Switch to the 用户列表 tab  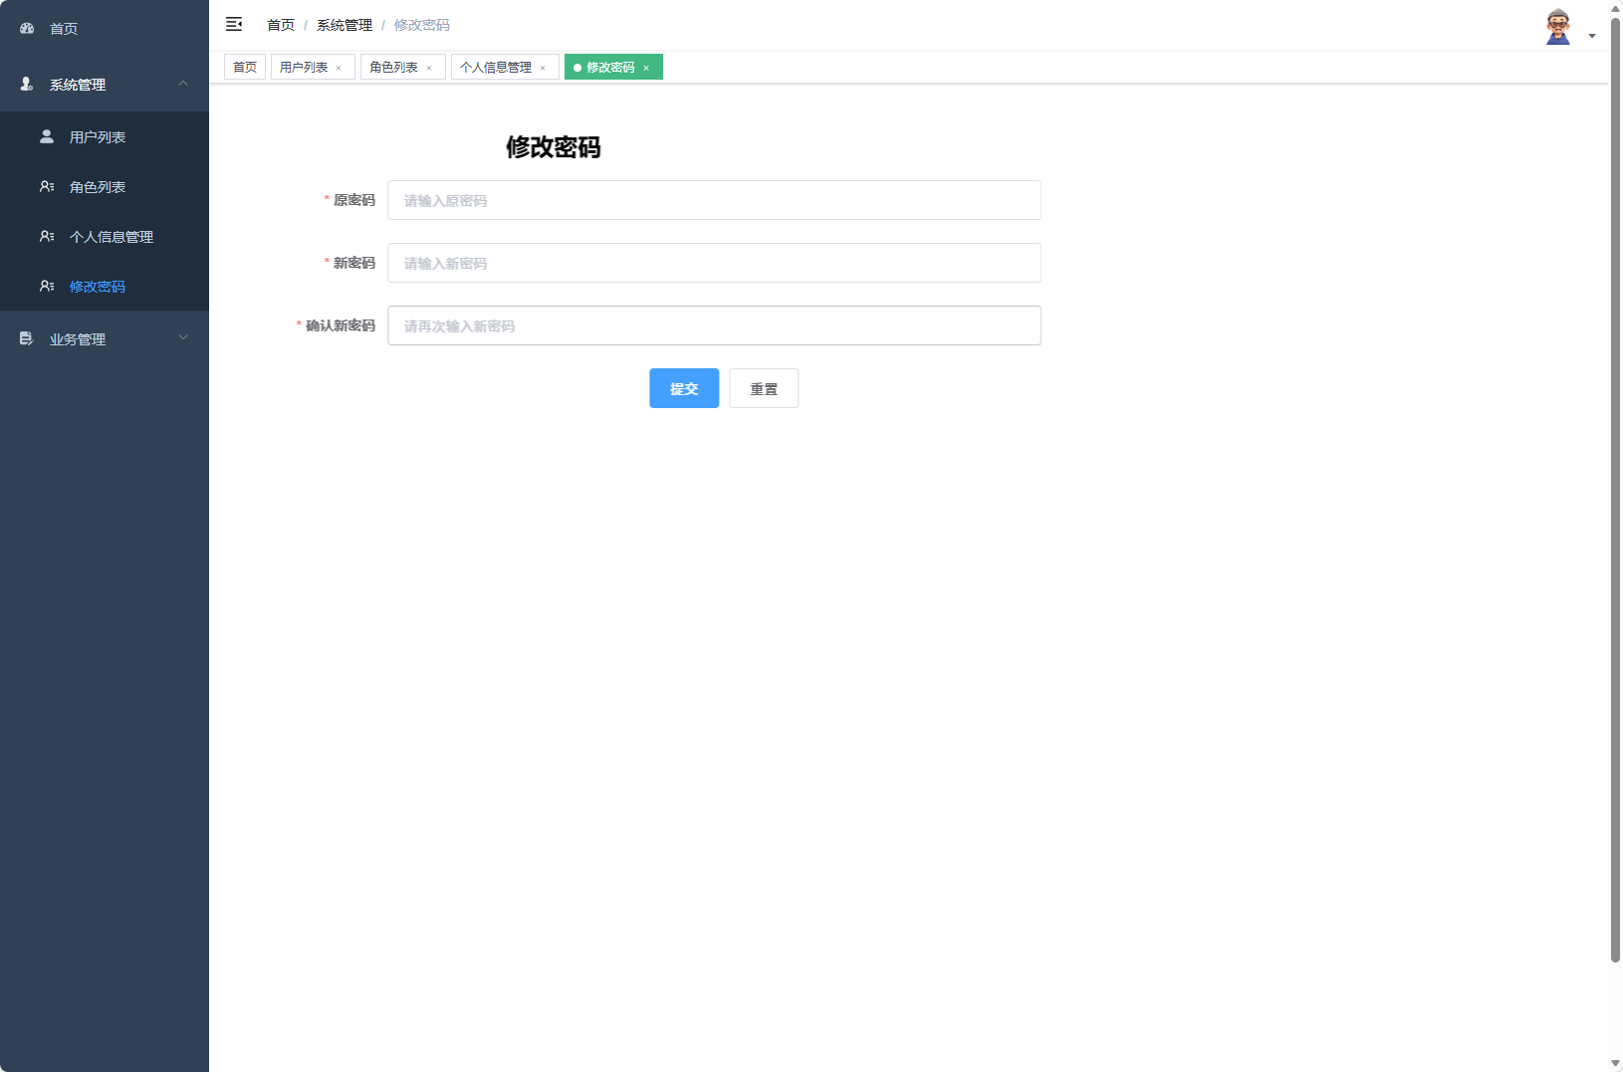coord(304,66)
